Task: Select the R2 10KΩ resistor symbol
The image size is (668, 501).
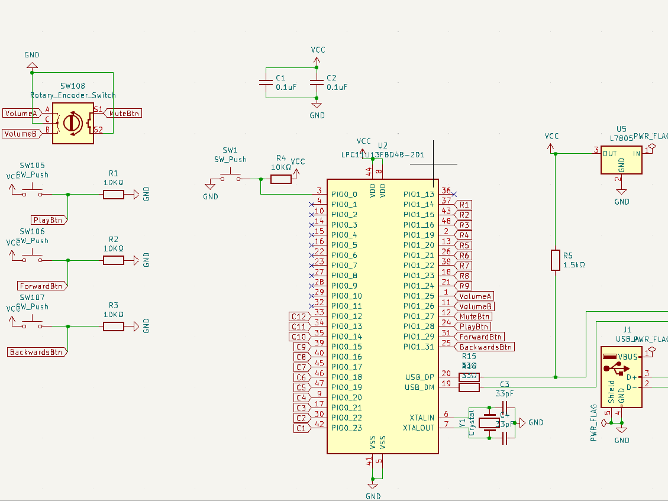Action: 114,260
